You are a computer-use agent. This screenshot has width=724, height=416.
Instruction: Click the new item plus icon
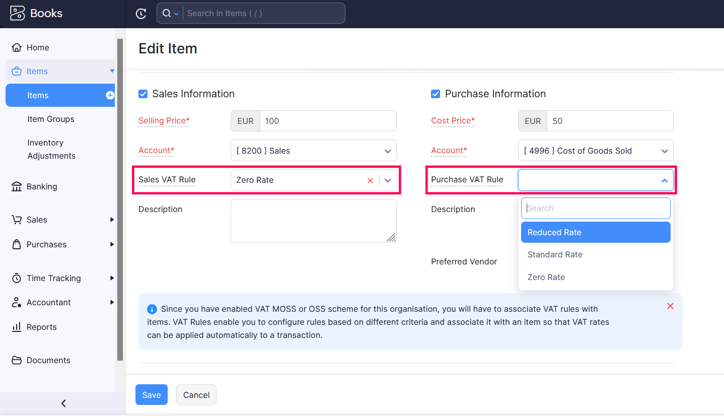coord(109,95)
